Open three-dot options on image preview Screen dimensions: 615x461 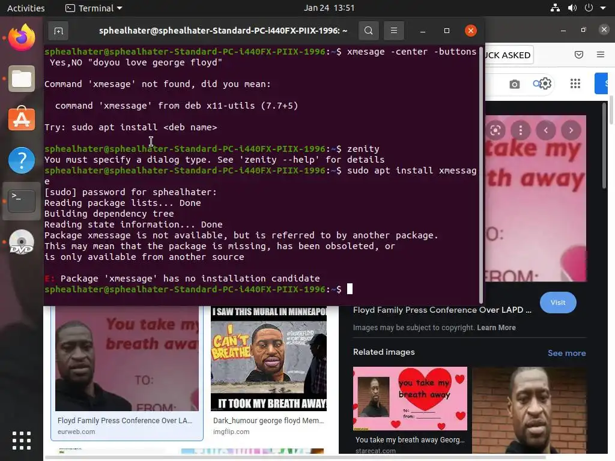[521, 130]
